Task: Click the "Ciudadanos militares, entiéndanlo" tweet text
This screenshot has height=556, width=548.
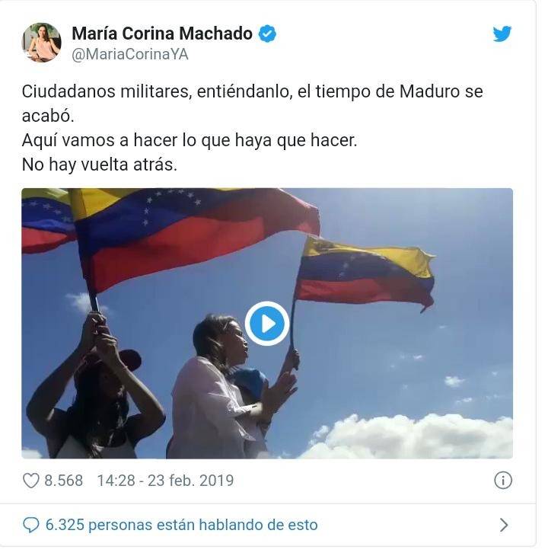Action: (158, 92)
